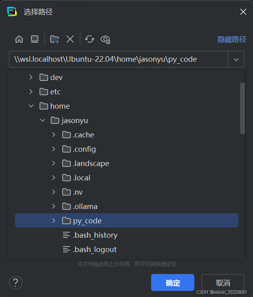Jump to the desktop directory icon

click(35, 39)
